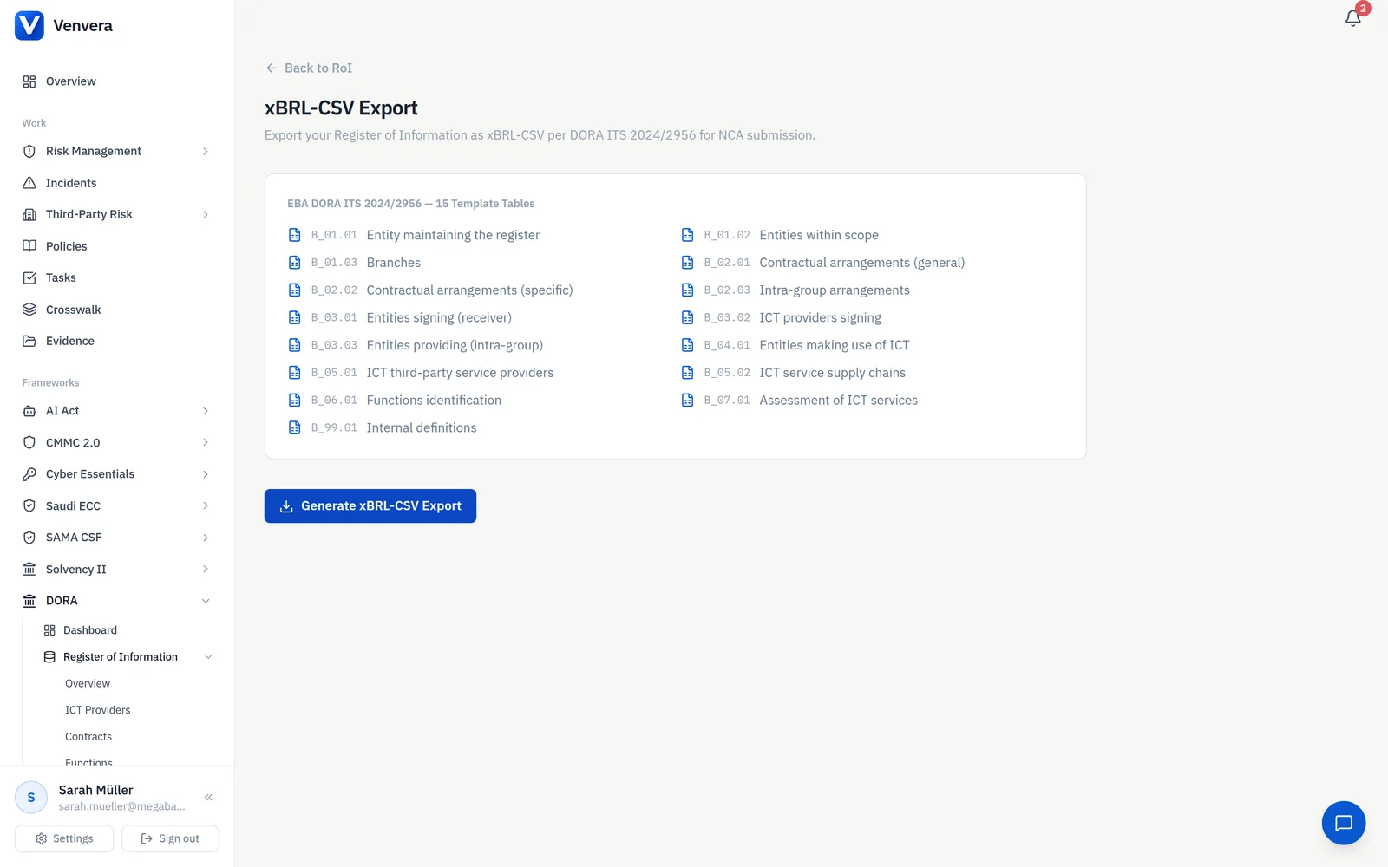Click the DORA Dashboard grid icon
Viewport: 1388px width, 867px height.
[49, 630]
